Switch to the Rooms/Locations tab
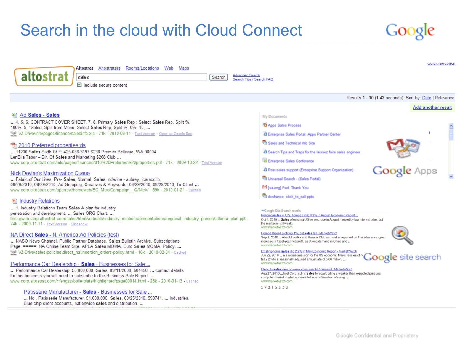The width and height of the screenshot is (460, 345). [142, 68]
